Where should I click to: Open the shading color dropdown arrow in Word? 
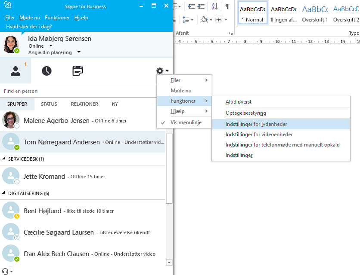(x=211, y=20)
